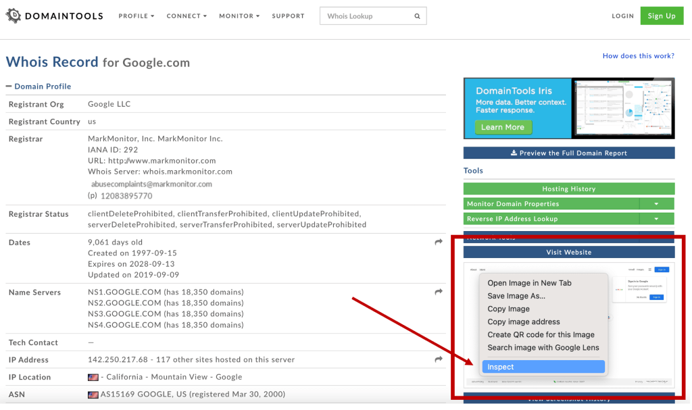692x410 pixels.
Task: Expand the Reverse IP Address Lookup dropdown arrow
Action: pos(656,219)
